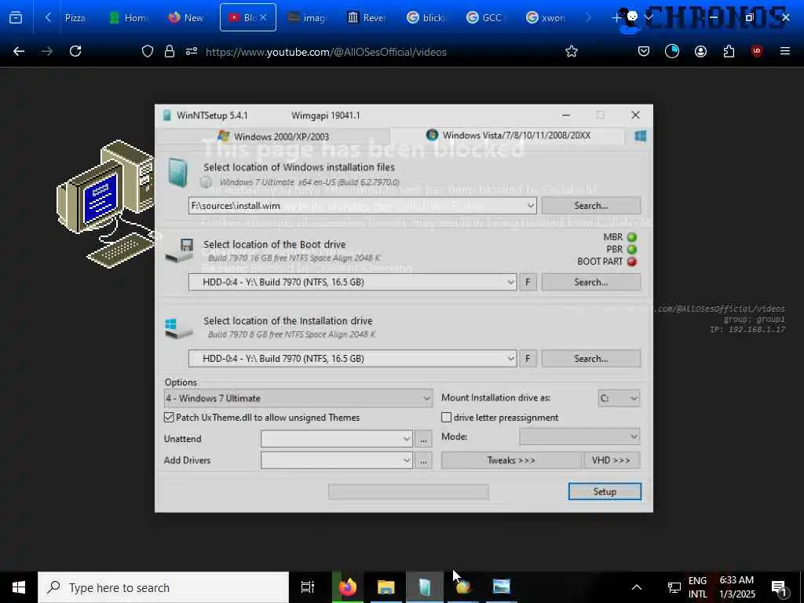Open the mount drive letter C: dropdown
Screen dimensions: 804x603
pos(619,398)
